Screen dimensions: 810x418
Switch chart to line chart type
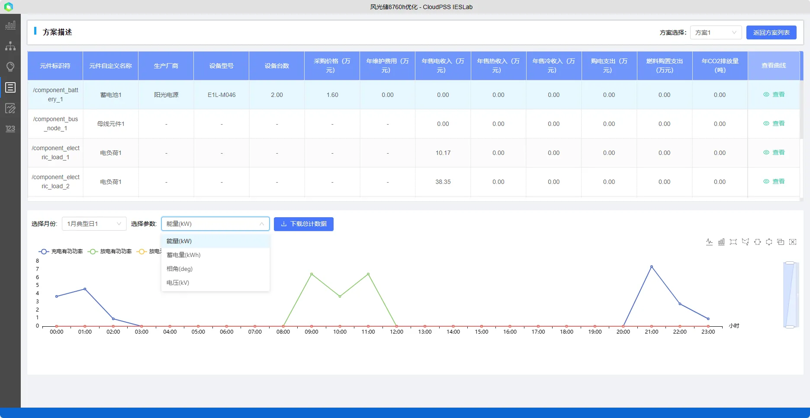coord(709,242)
